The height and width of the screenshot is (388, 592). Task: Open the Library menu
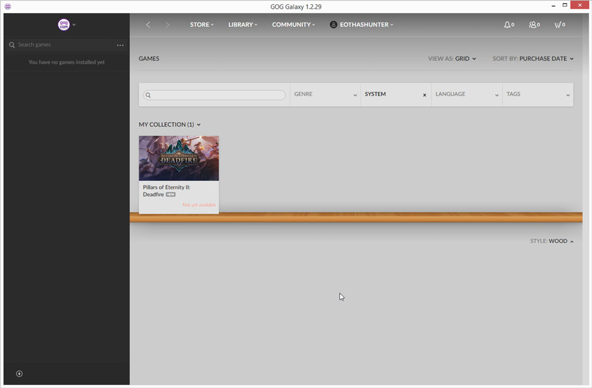point(242,25)
